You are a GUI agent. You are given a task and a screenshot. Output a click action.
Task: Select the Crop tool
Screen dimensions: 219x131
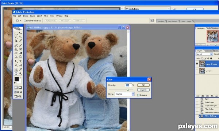[x=16, y=40]
